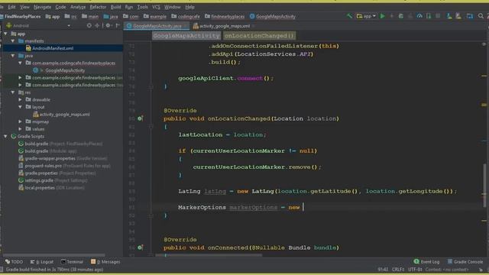Click the override gutter icon beside onConnected

[140, 247]
